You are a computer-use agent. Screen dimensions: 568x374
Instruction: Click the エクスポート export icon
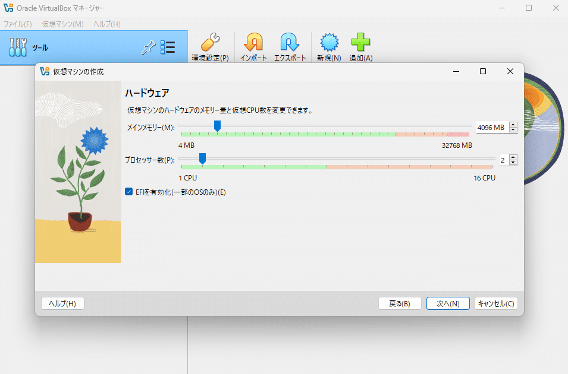[x=290, y=42]
